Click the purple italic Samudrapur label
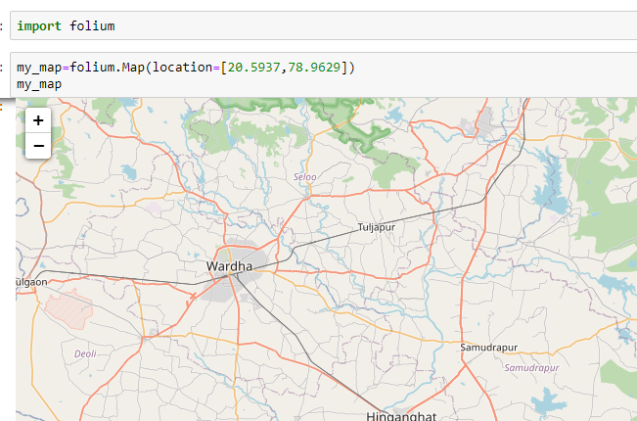The height and width of the screenshot is (421, 637). (531, 368)
